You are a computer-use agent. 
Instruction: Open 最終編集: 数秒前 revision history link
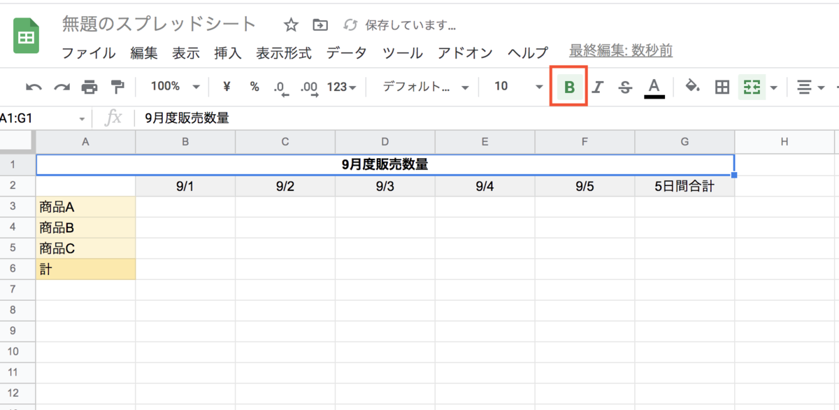tap(619, 50)
